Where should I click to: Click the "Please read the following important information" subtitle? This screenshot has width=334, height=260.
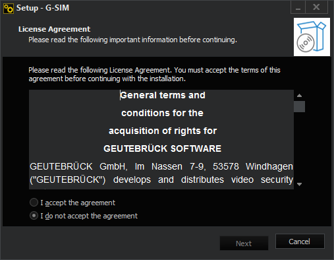tap(132, 40)
